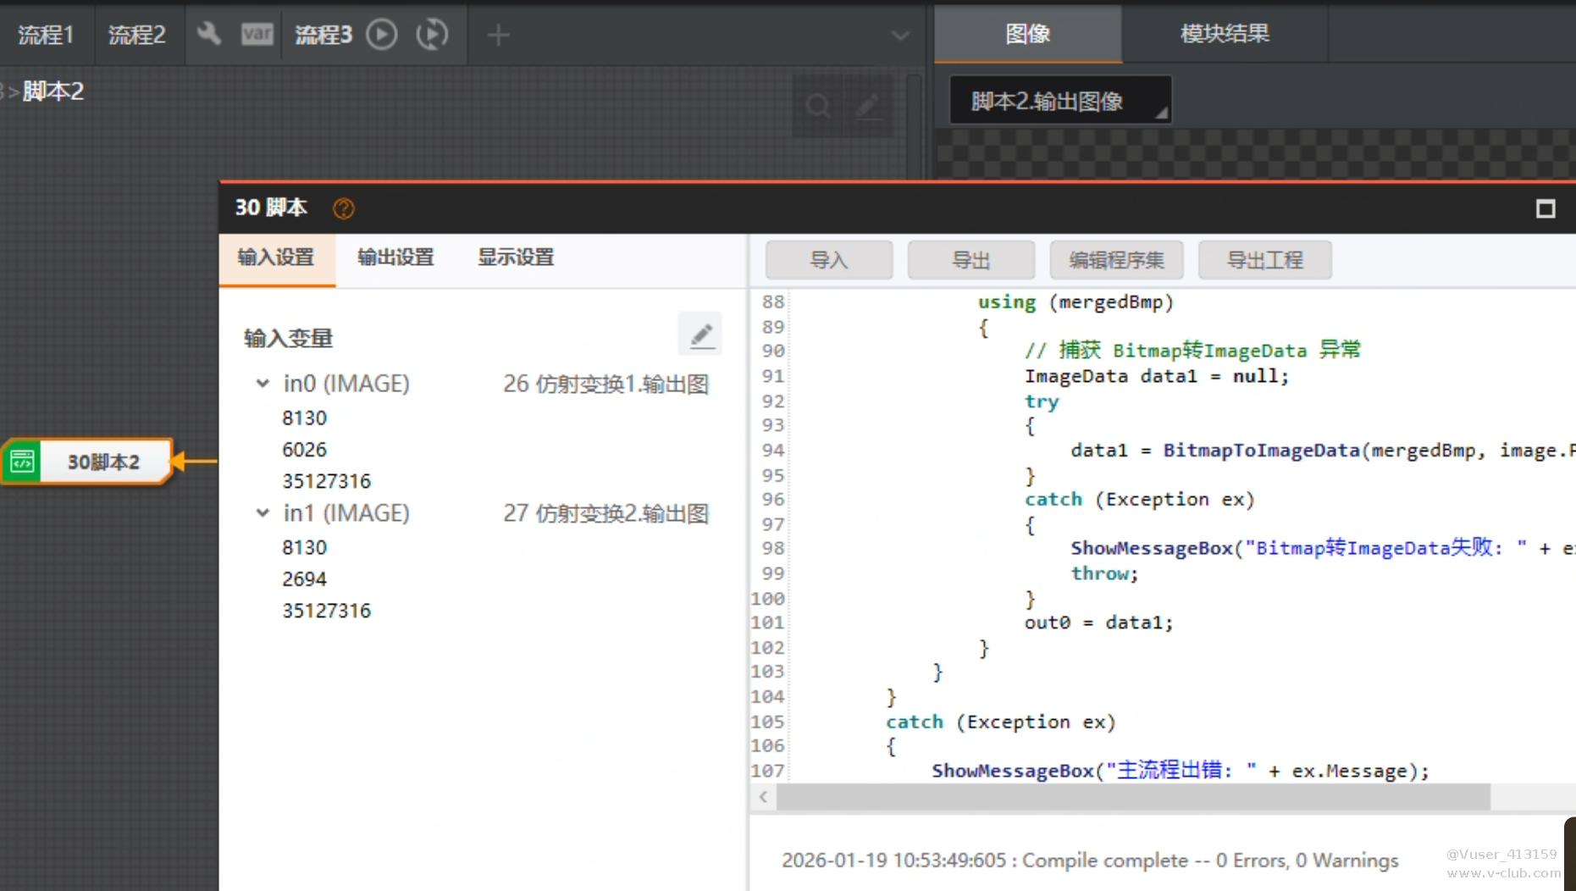Click the search magnifier icon
This screenshot has width=1576, height=891.
tap(817, 107)
